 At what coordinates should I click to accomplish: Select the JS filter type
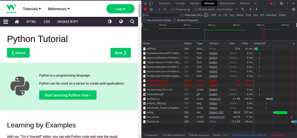point(219,15)
